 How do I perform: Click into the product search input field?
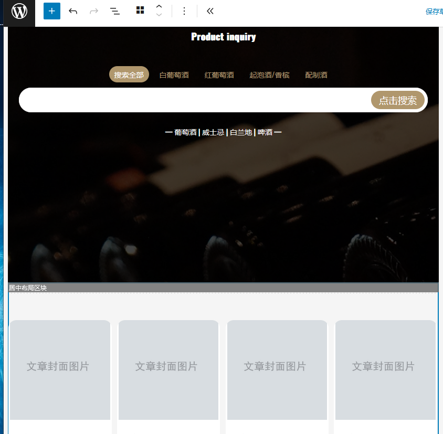[x=194, y=100]
